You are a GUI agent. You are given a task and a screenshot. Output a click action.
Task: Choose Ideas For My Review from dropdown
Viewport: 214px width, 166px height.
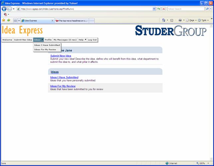tap(47, 50)
